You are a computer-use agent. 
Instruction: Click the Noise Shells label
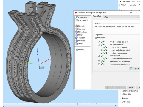coord(83,32)
